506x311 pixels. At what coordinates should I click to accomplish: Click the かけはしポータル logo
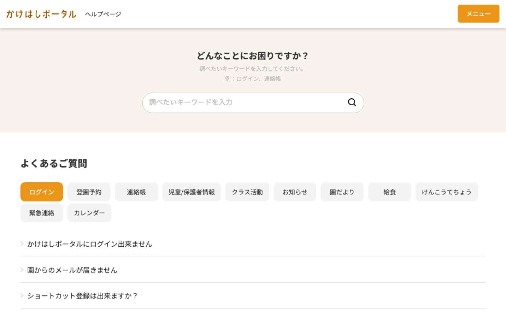tap(41, 14)
